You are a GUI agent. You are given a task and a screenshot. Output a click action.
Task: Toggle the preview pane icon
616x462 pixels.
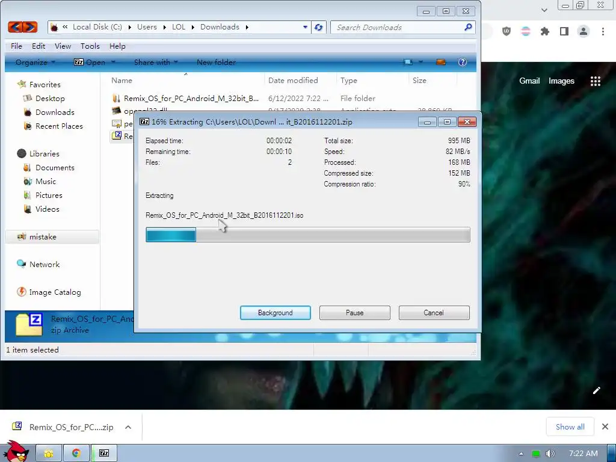click(441, 62)
